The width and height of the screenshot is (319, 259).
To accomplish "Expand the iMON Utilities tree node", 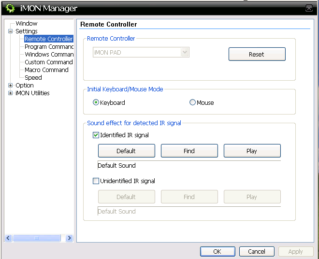I will (x=10, y=93).
